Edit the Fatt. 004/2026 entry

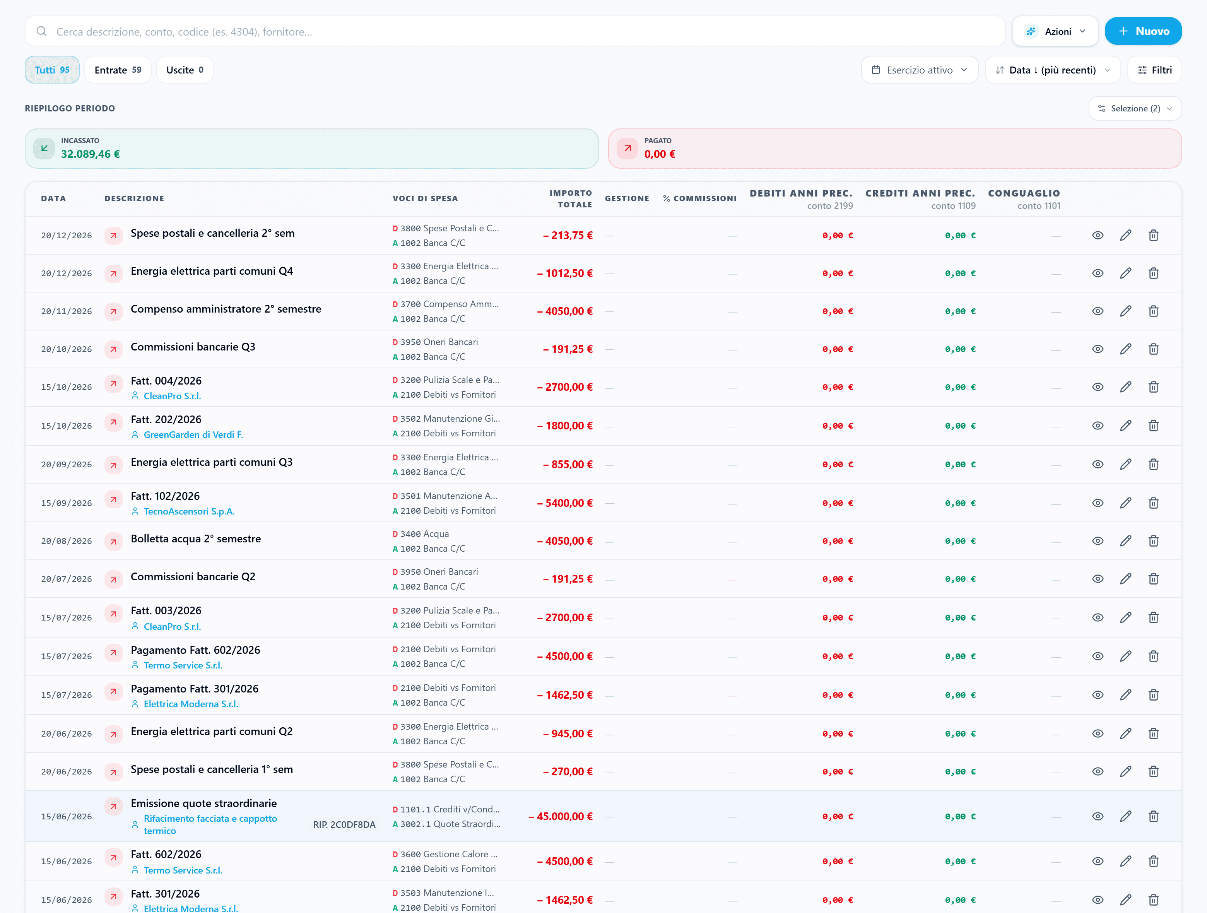pos(1125,387)
